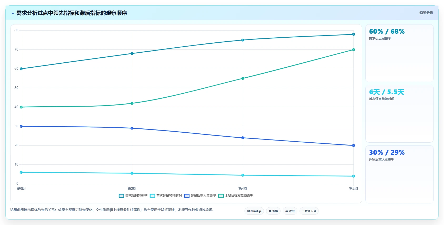Toggle the 上线目标复盘覆盖率 legend swatch
The width and height of the screenshot is (444, 225).
[221, 196]
